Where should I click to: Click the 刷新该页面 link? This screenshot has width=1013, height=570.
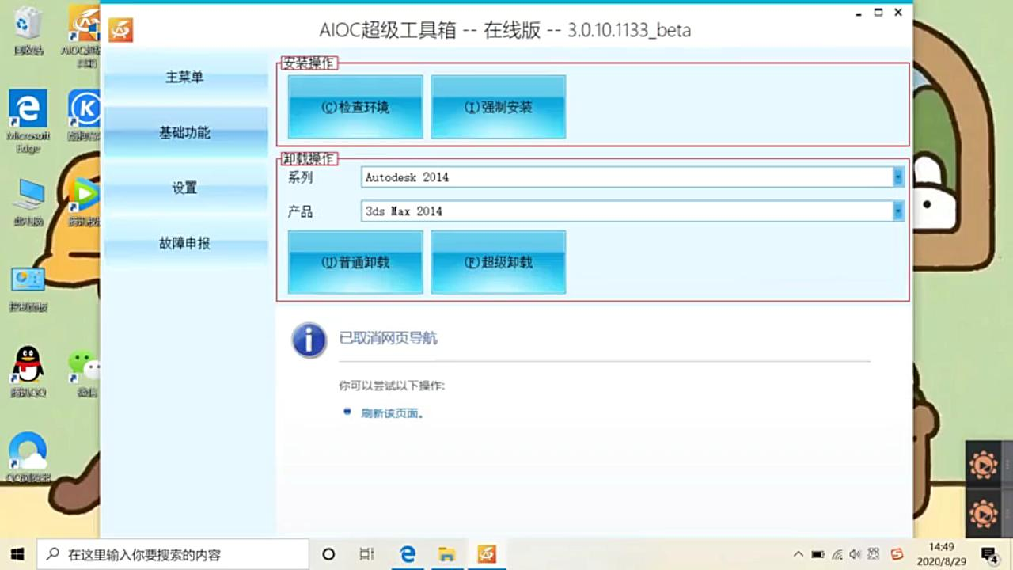tap(393, 413)
